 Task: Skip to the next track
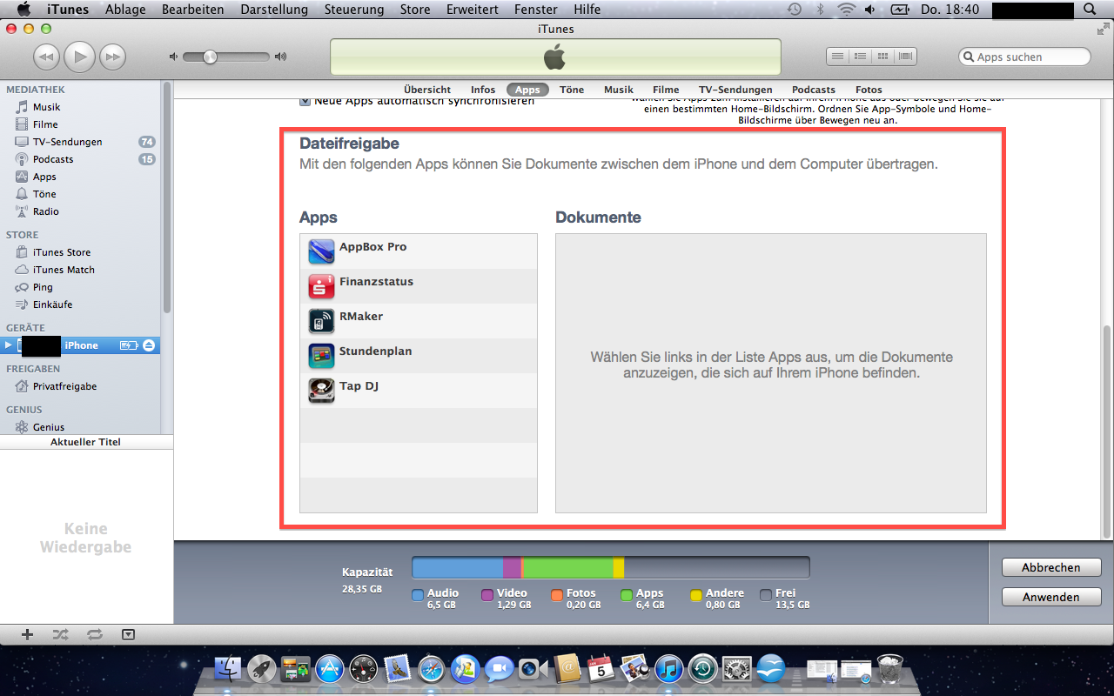pos(112,57)
